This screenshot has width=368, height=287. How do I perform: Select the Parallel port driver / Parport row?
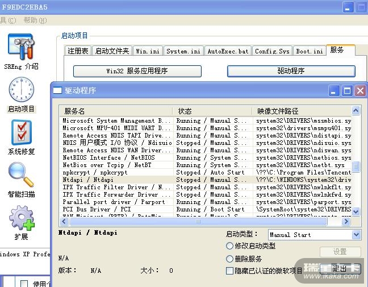pyautogui.click(x=206, y=202)
